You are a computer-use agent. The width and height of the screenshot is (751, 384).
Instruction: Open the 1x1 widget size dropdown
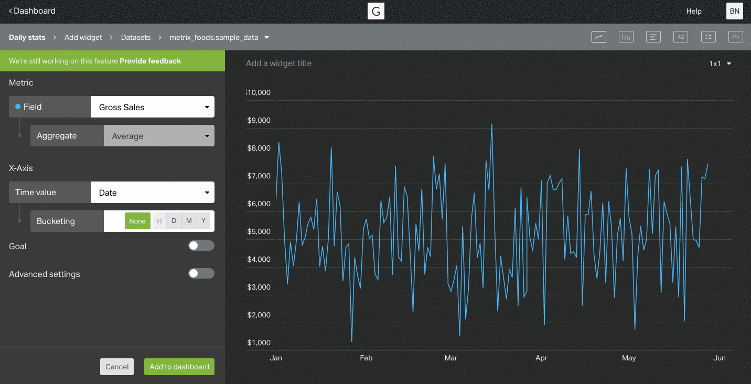point(721,63)
